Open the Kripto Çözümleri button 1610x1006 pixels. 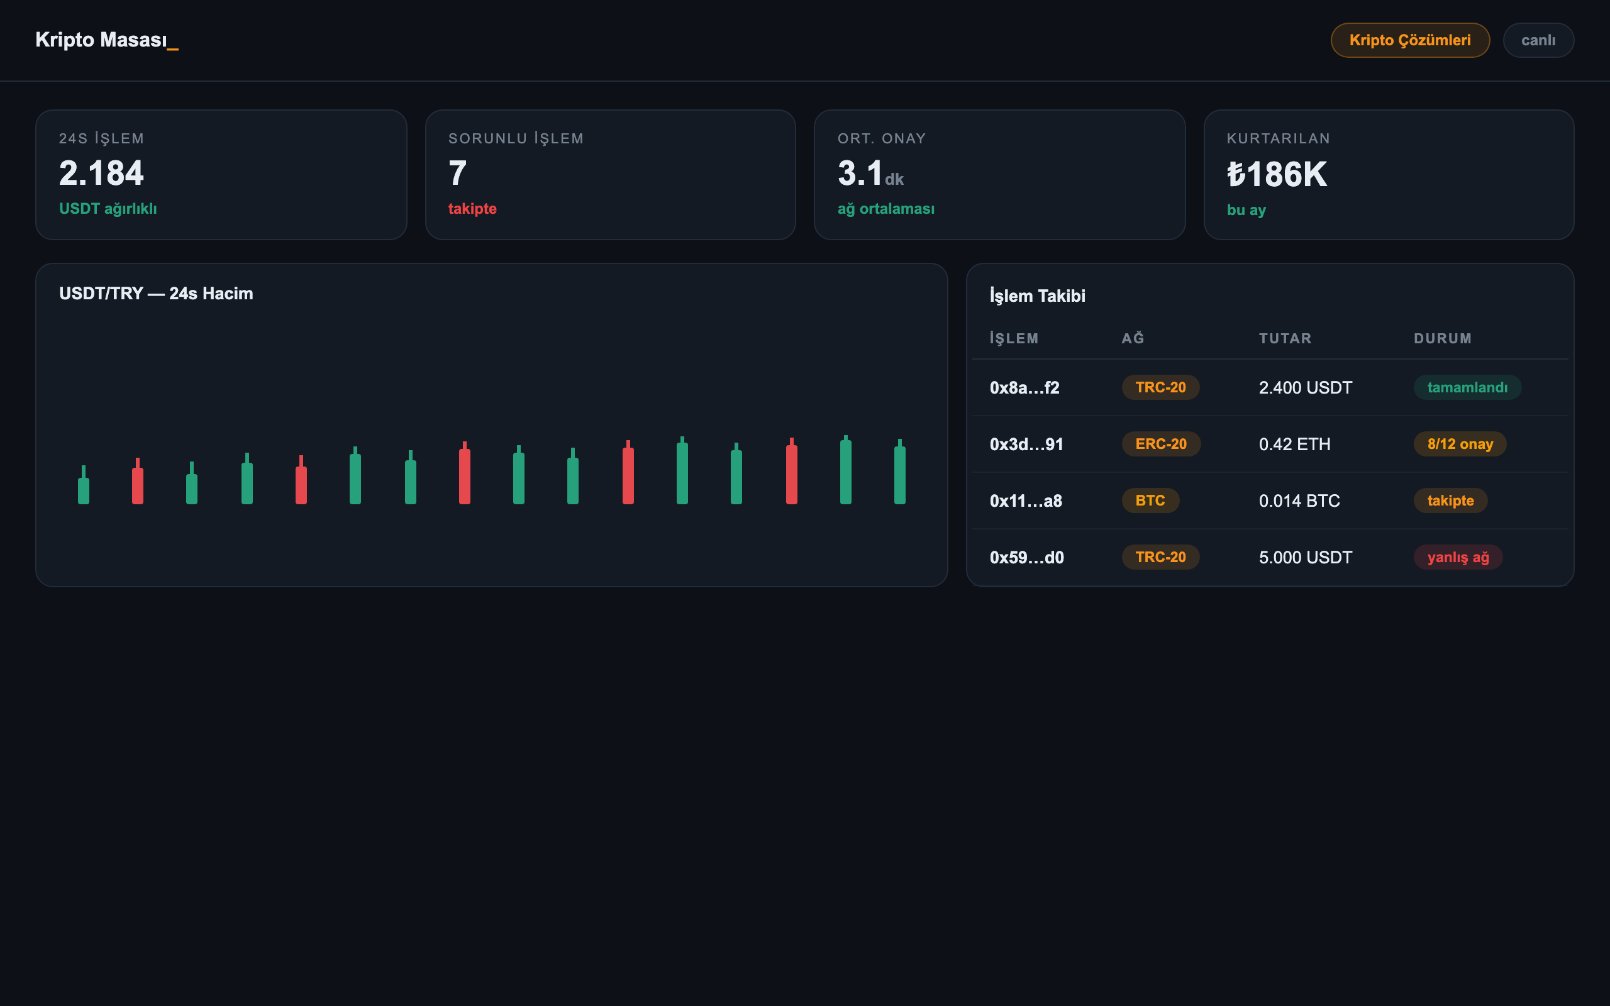(x=1410, y=40)
